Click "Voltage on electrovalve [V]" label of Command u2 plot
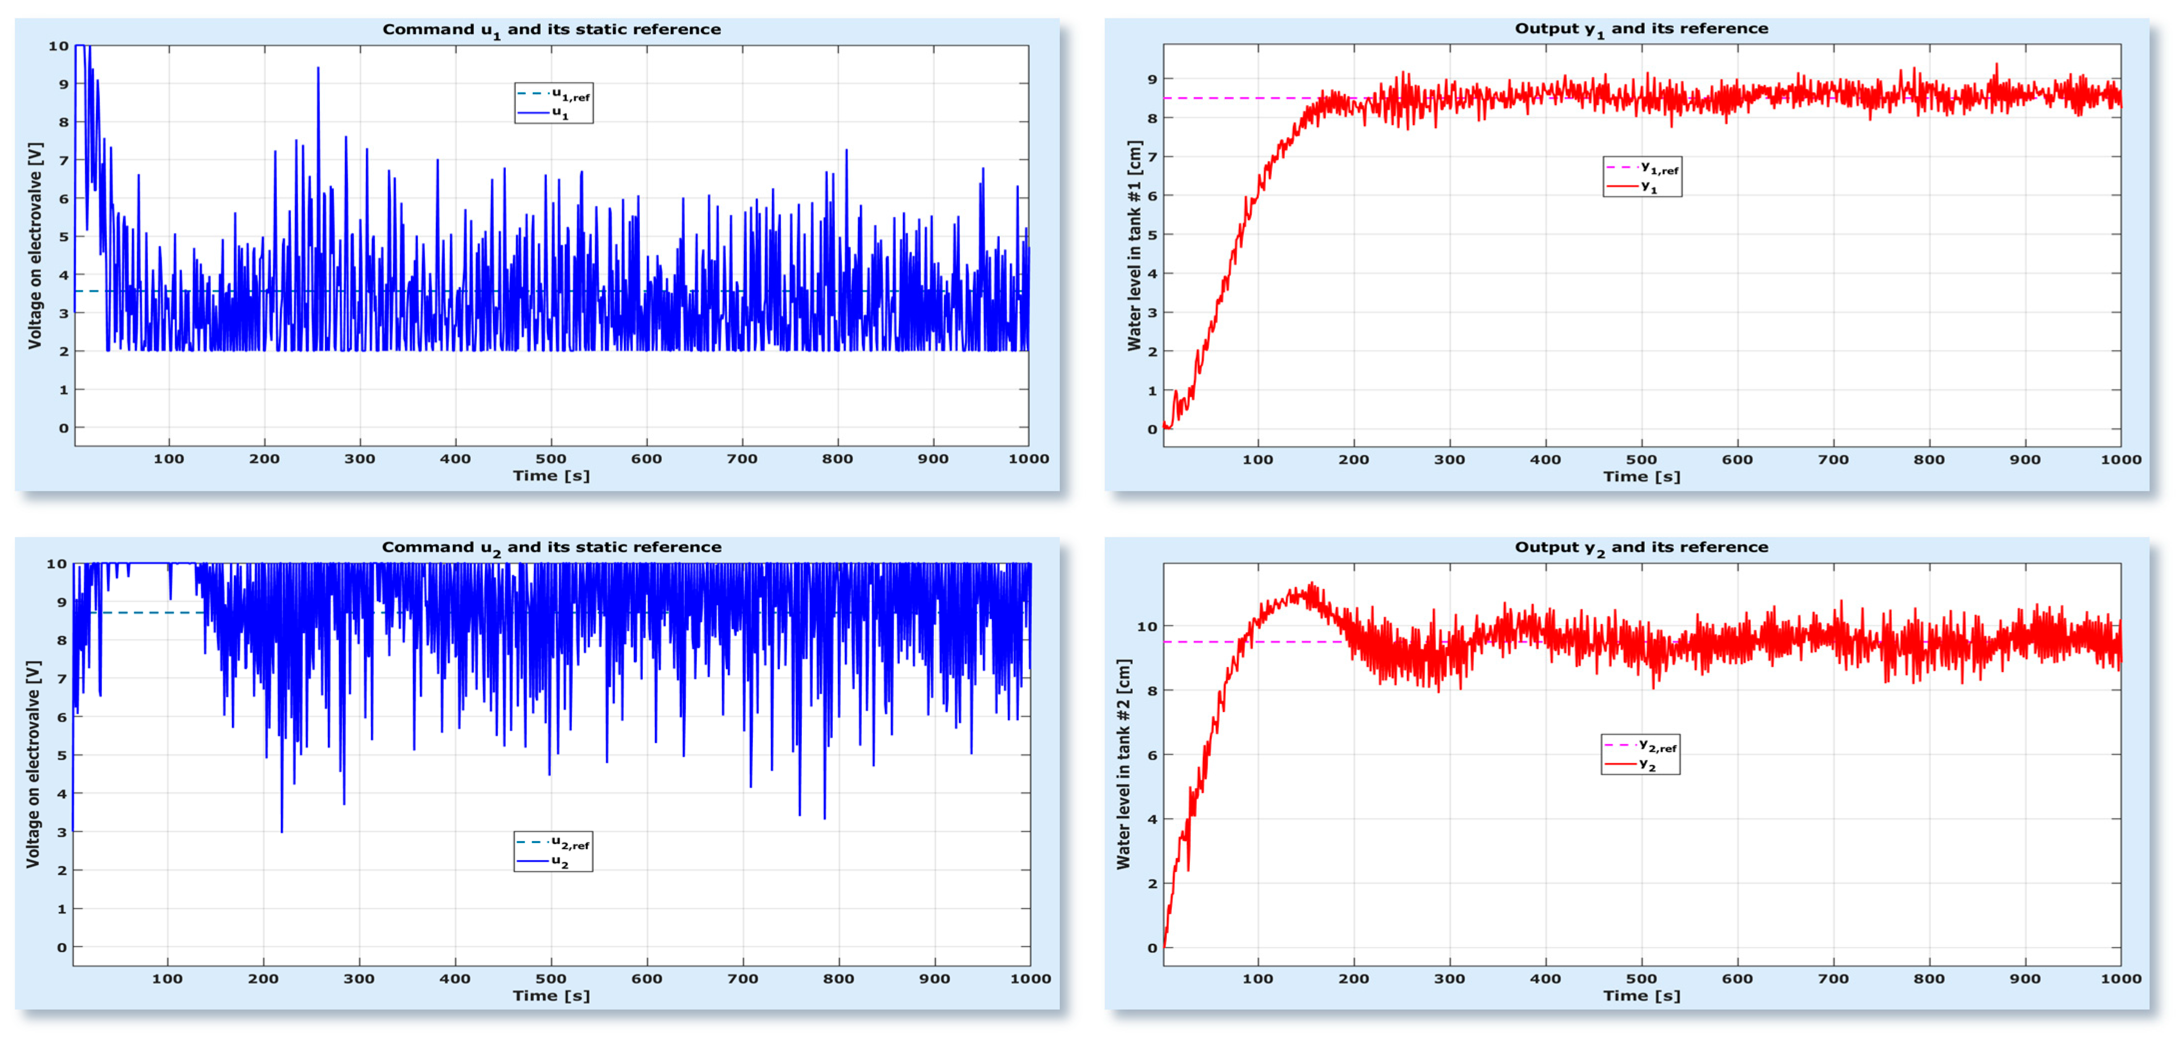 (x=33, y=764)
